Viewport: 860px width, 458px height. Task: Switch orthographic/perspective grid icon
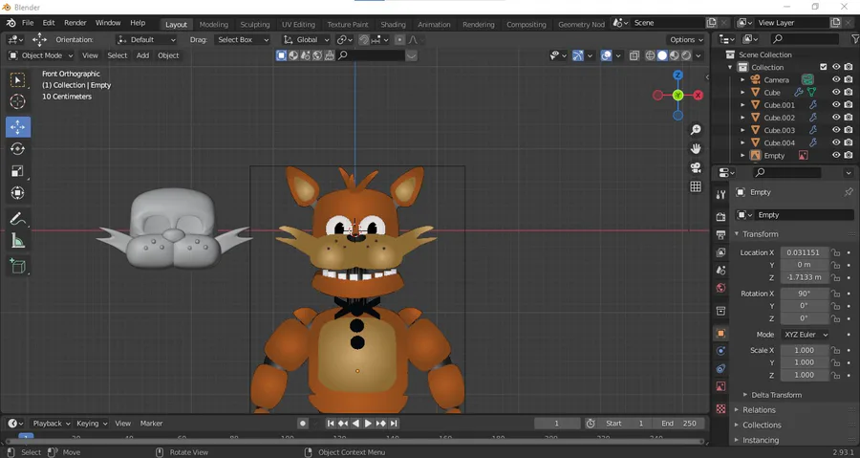(696, 186)
